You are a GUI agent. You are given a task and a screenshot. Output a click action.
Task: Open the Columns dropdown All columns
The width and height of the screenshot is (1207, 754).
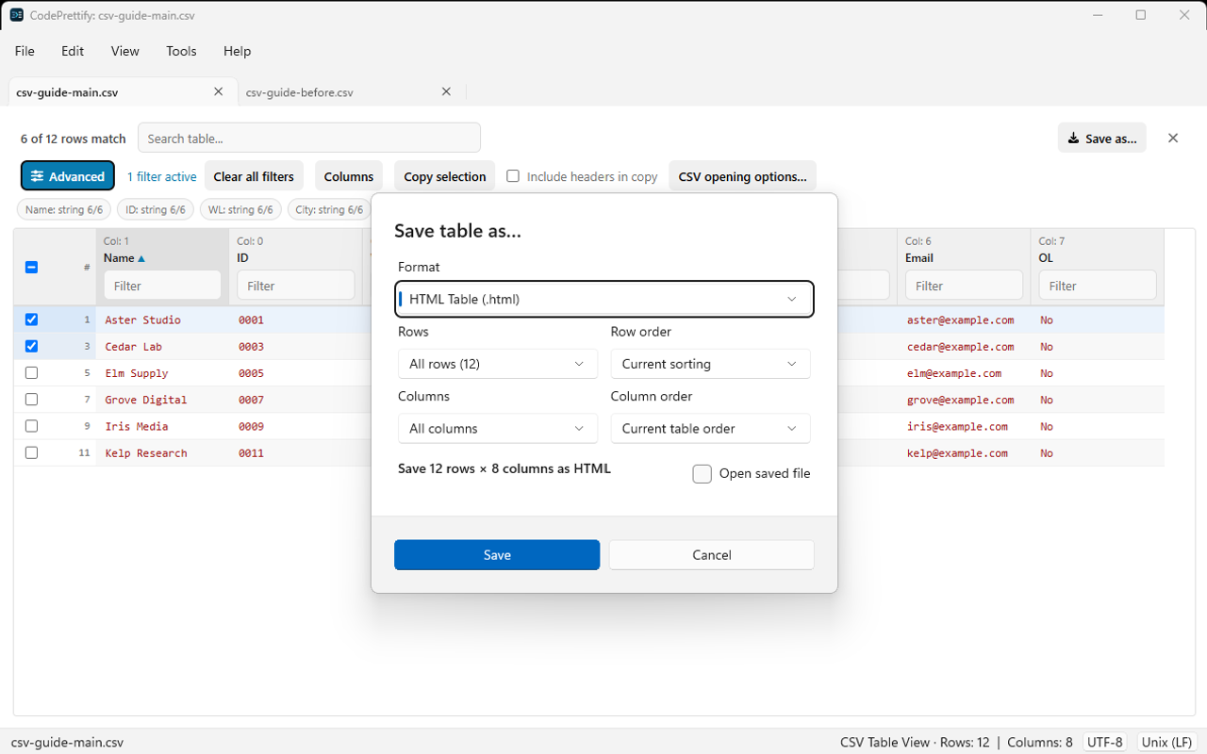coord(498,428)
